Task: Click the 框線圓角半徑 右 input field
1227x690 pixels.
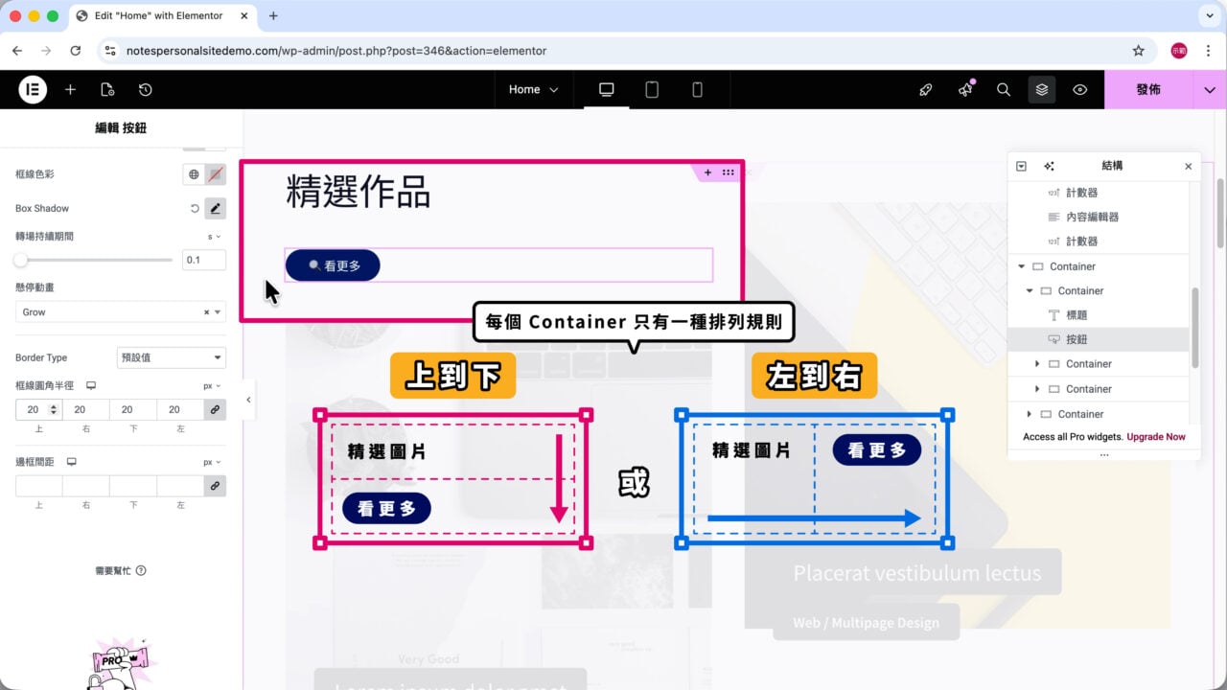Action: [85, 409]
